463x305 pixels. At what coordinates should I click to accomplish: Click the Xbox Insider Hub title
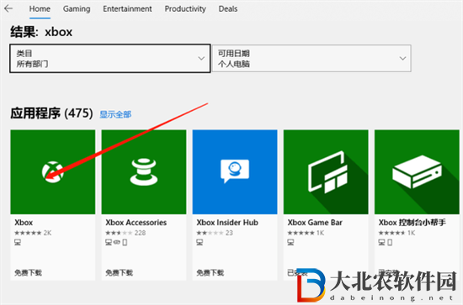point(227,223)
